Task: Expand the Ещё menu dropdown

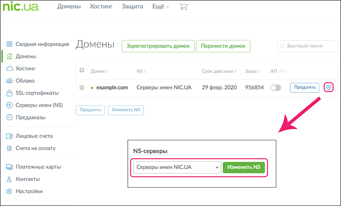Action: (x=161, y=6)
